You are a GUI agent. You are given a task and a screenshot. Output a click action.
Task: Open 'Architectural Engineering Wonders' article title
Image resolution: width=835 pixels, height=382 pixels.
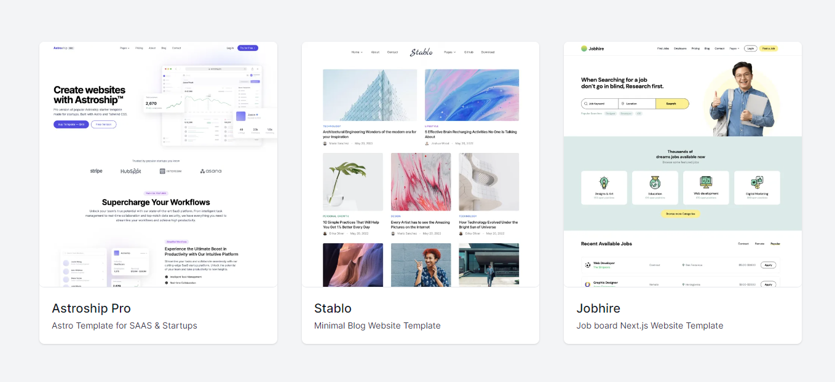tap(370, 134)
